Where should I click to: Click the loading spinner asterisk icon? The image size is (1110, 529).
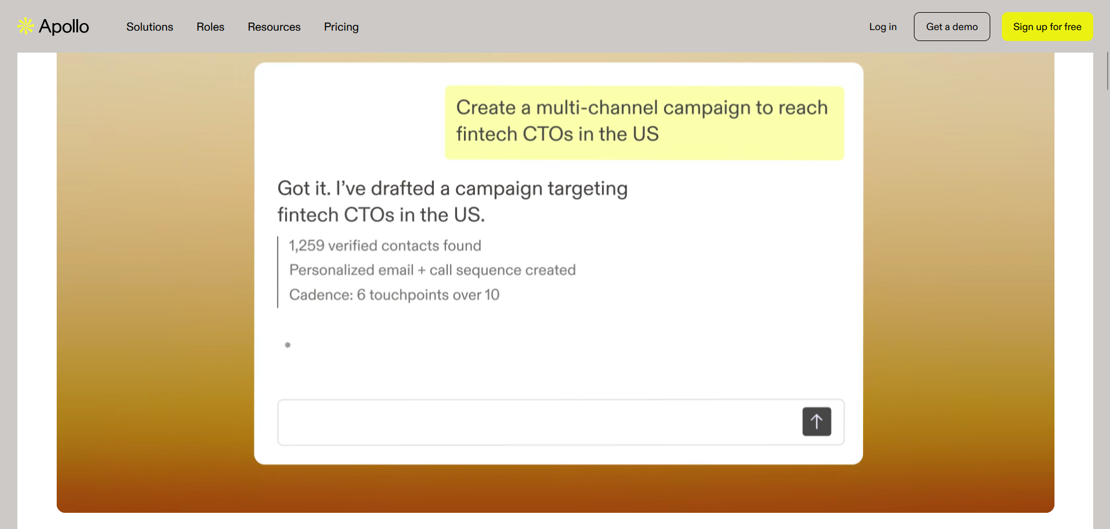(287, 345)
